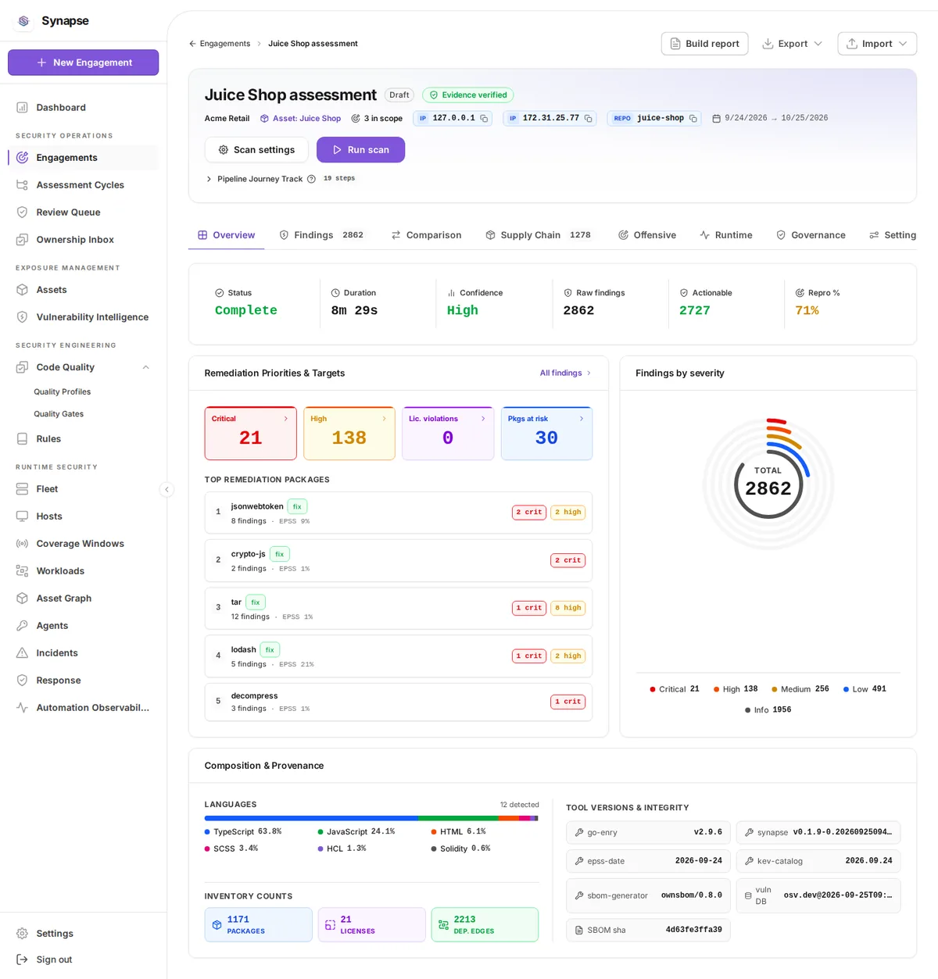Open the decompress package row
The image size is (938, 979).
click(399, 702)
